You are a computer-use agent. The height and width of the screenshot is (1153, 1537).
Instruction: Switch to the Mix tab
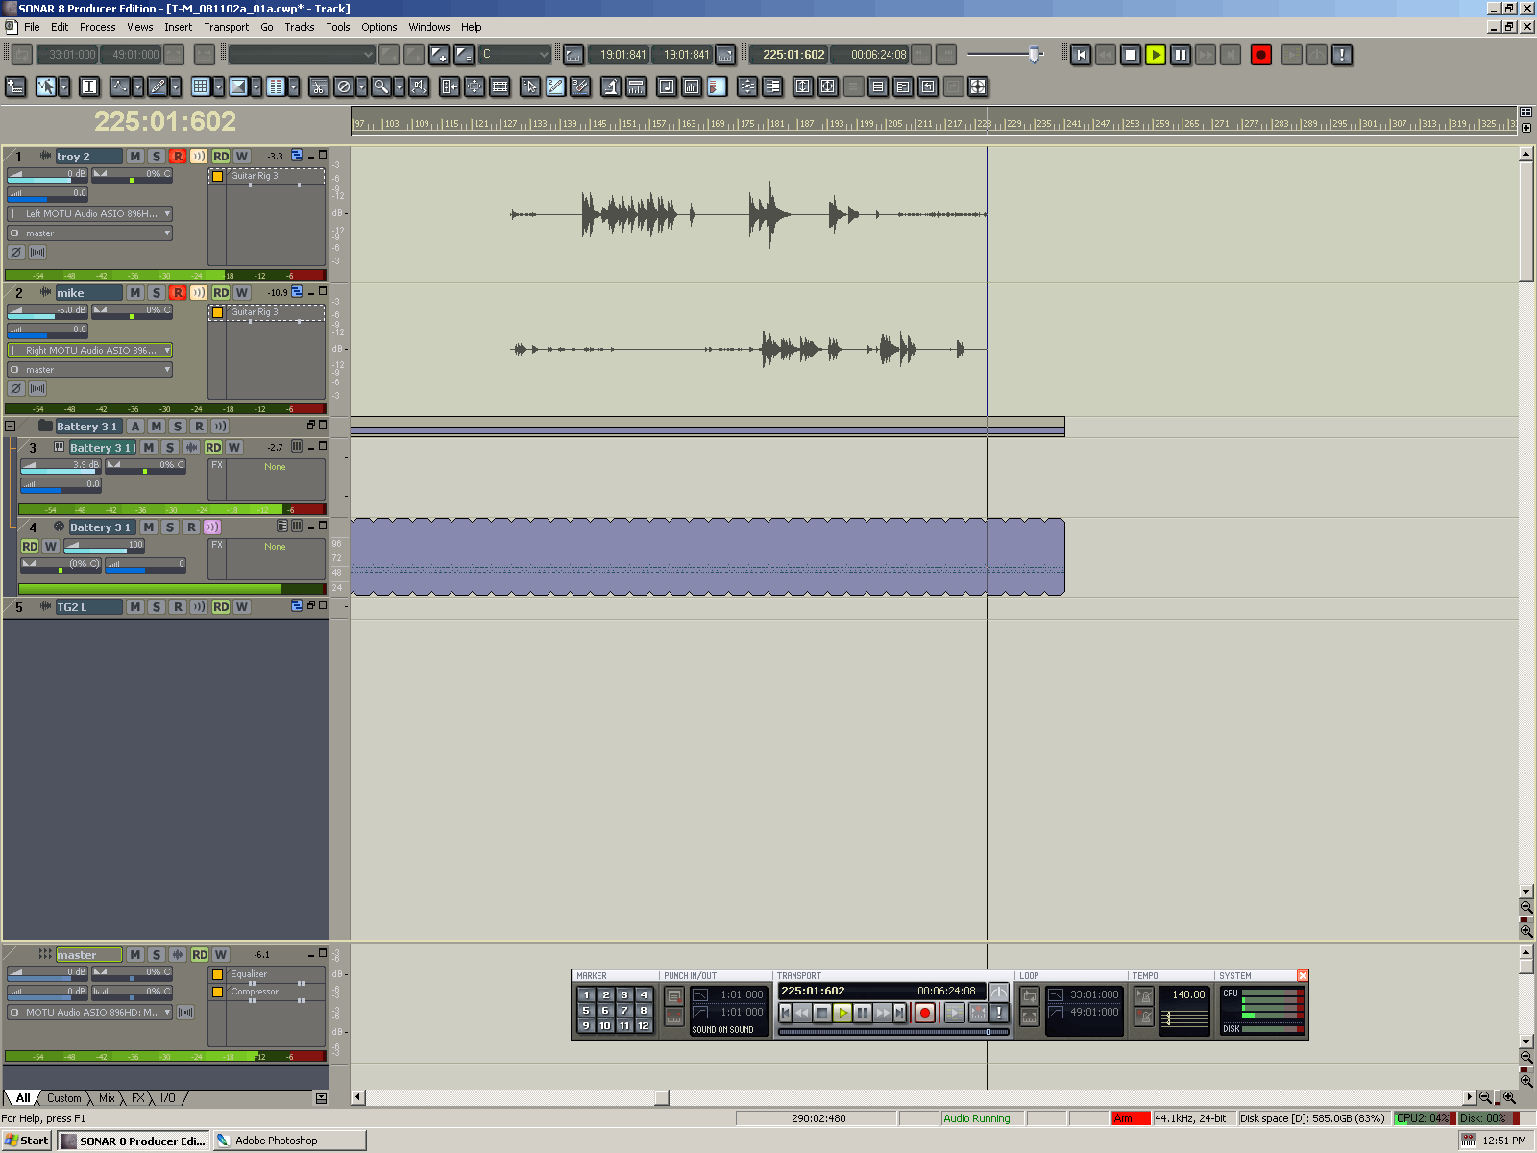tap(107, 1098)
